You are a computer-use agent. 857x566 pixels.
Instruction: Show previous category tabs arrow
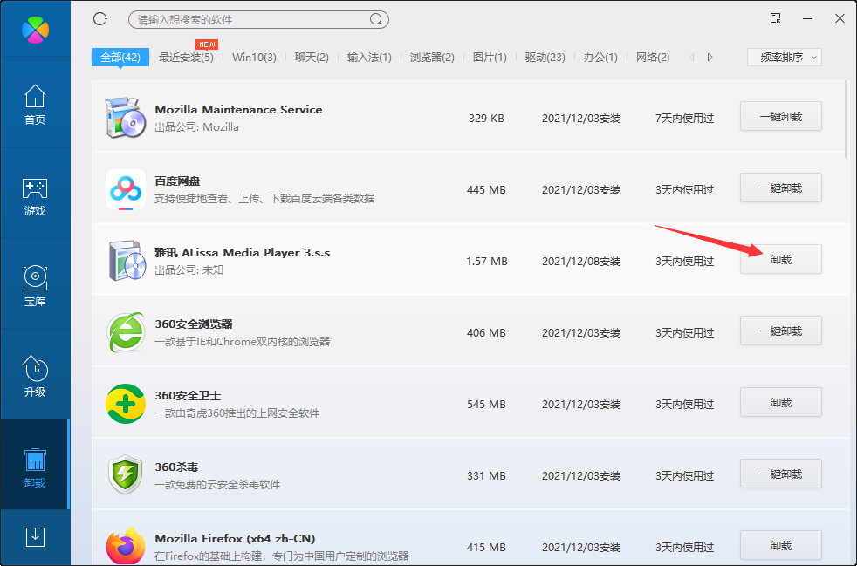point(691,57)
